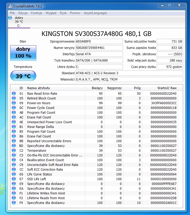Click status orb for Reported Uncorrectable Errors
Image resolution: width=190 pixels, height=215 pixels.
[x=14, y=141]
